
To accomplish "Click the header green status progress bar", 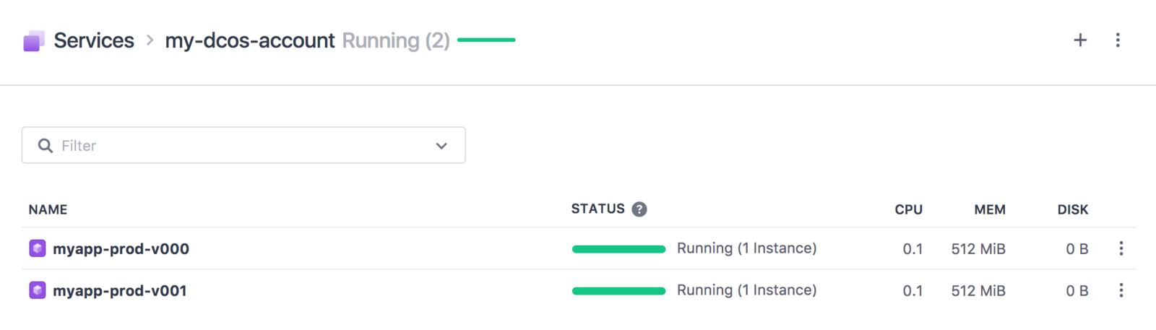I will point(486,40).
